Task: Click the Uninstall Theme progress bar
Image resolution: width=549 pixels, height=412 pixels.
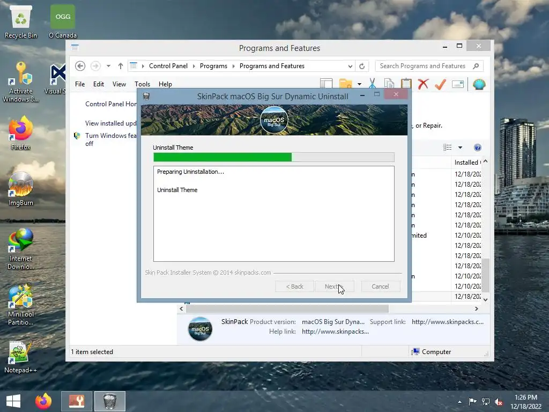Action: click(274, 157)
